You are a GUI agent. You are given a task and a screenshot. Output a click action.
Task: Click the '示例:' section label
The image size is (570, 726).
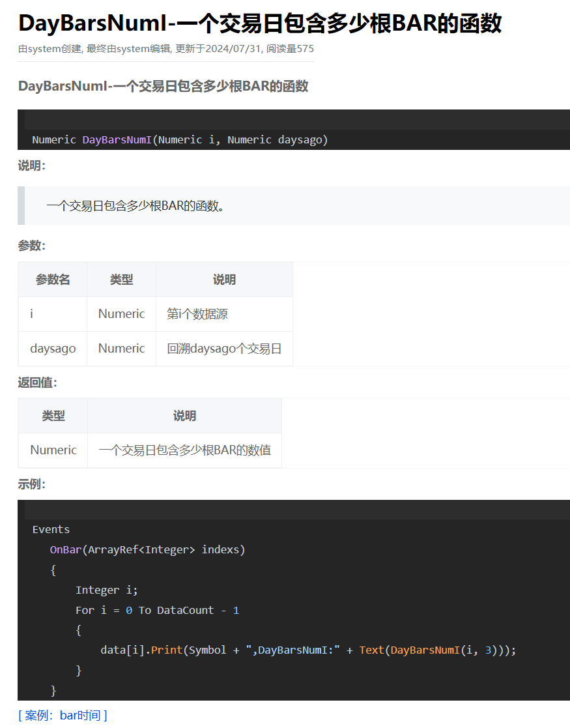[31, 484]
